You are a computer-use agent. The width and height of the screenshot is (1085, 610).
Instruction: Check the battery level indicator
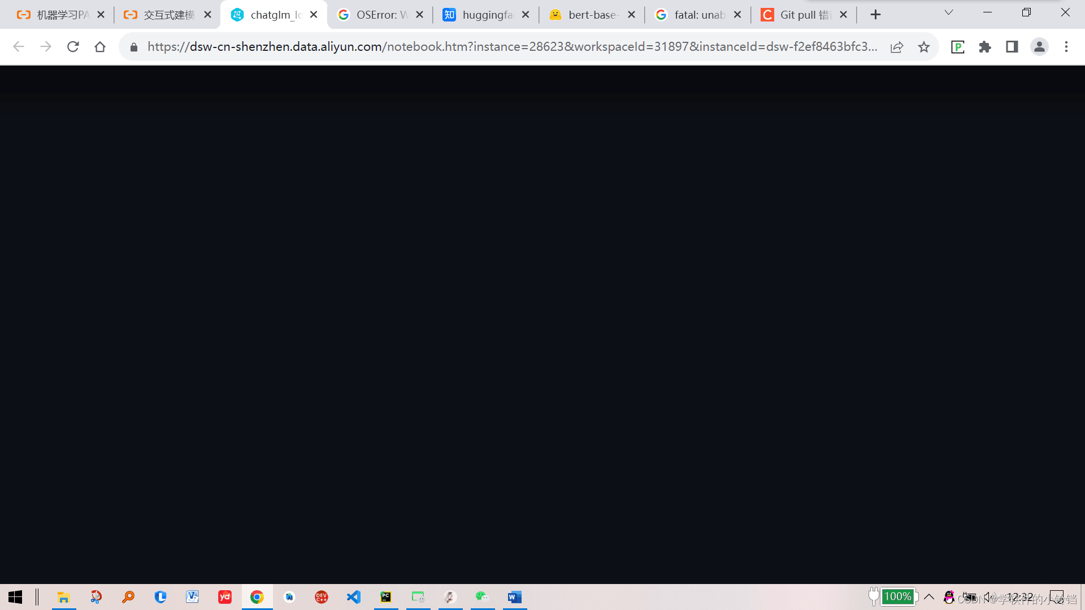(898, 596)
